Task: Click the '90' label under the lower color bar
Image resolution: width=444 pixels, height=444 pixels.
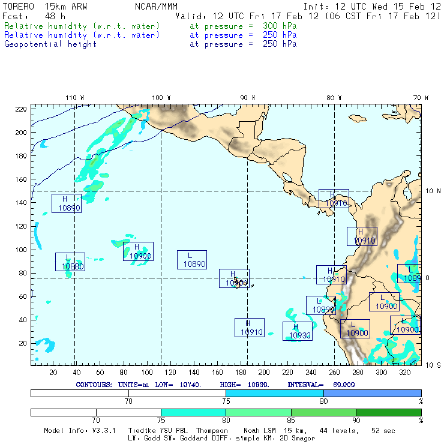Action: click(356, 420)
